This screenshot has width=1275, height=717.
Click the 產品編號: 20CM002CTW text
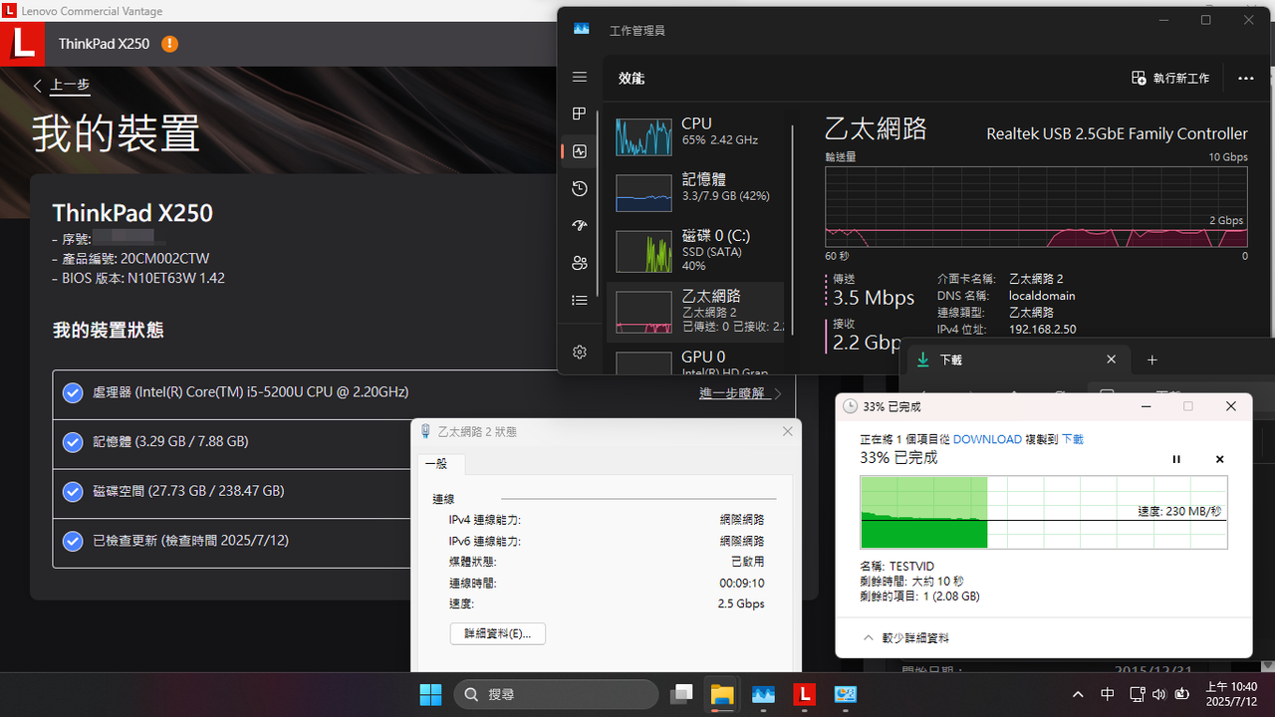point(129,258)
